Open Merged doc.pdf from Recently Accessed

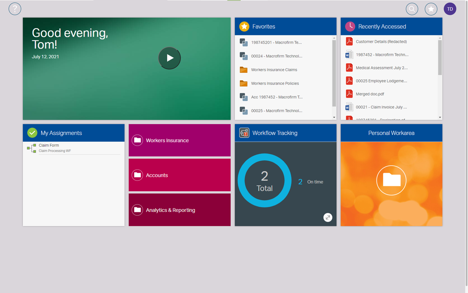pyautogui.click(x=370, y=94)
